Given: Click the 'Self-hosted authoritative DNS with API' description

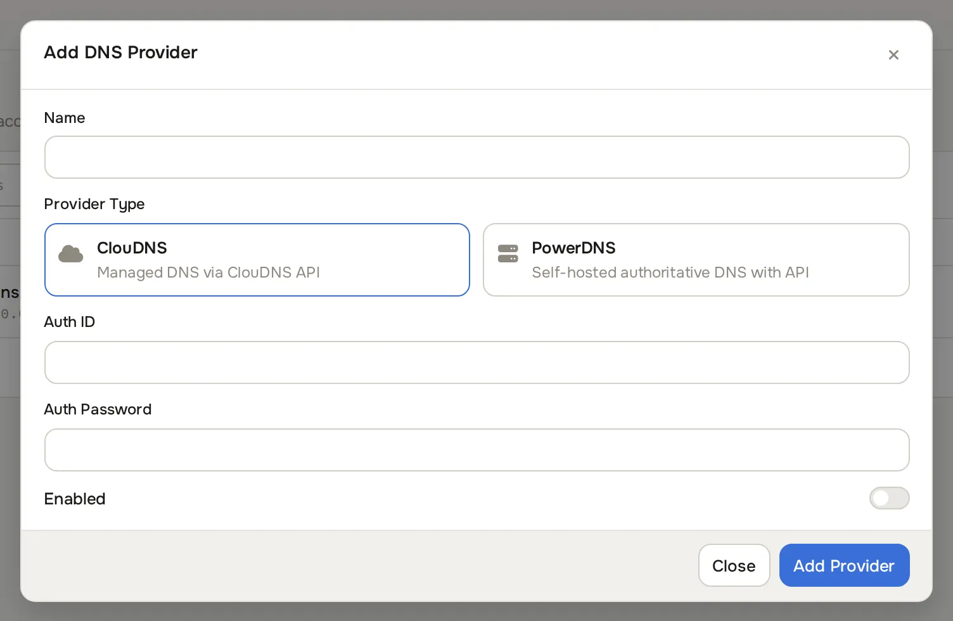Looking at the screenshot, I should point(670,272).
